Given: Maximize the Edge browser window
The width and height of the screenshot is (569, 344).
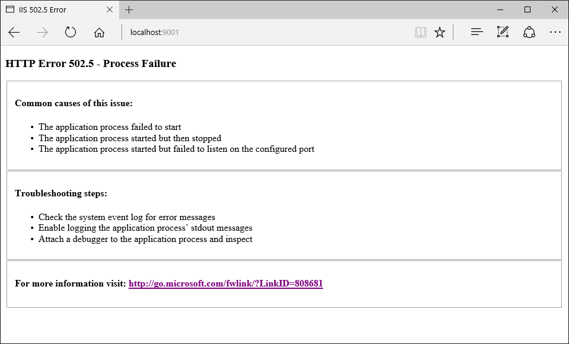Looking at the screenshot, I should pos(528,9).
